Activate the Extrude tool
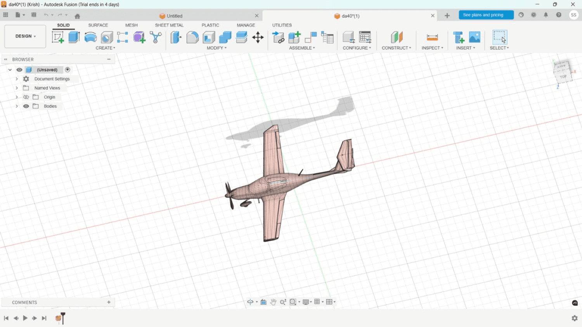Image resolution: width=582 pixels, height=327 pixels. (x=74, y=37)
